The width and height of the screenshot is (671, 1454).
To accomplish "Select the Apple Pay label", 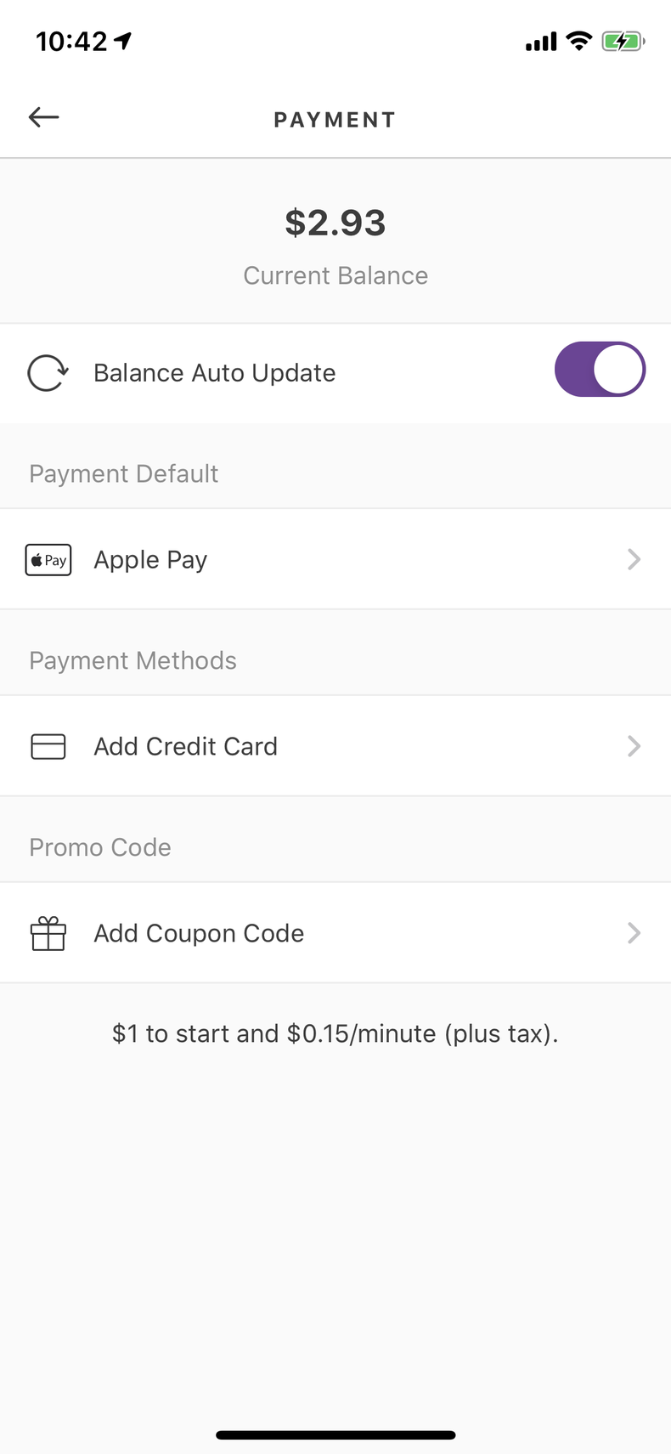I will tap(150, 560).
